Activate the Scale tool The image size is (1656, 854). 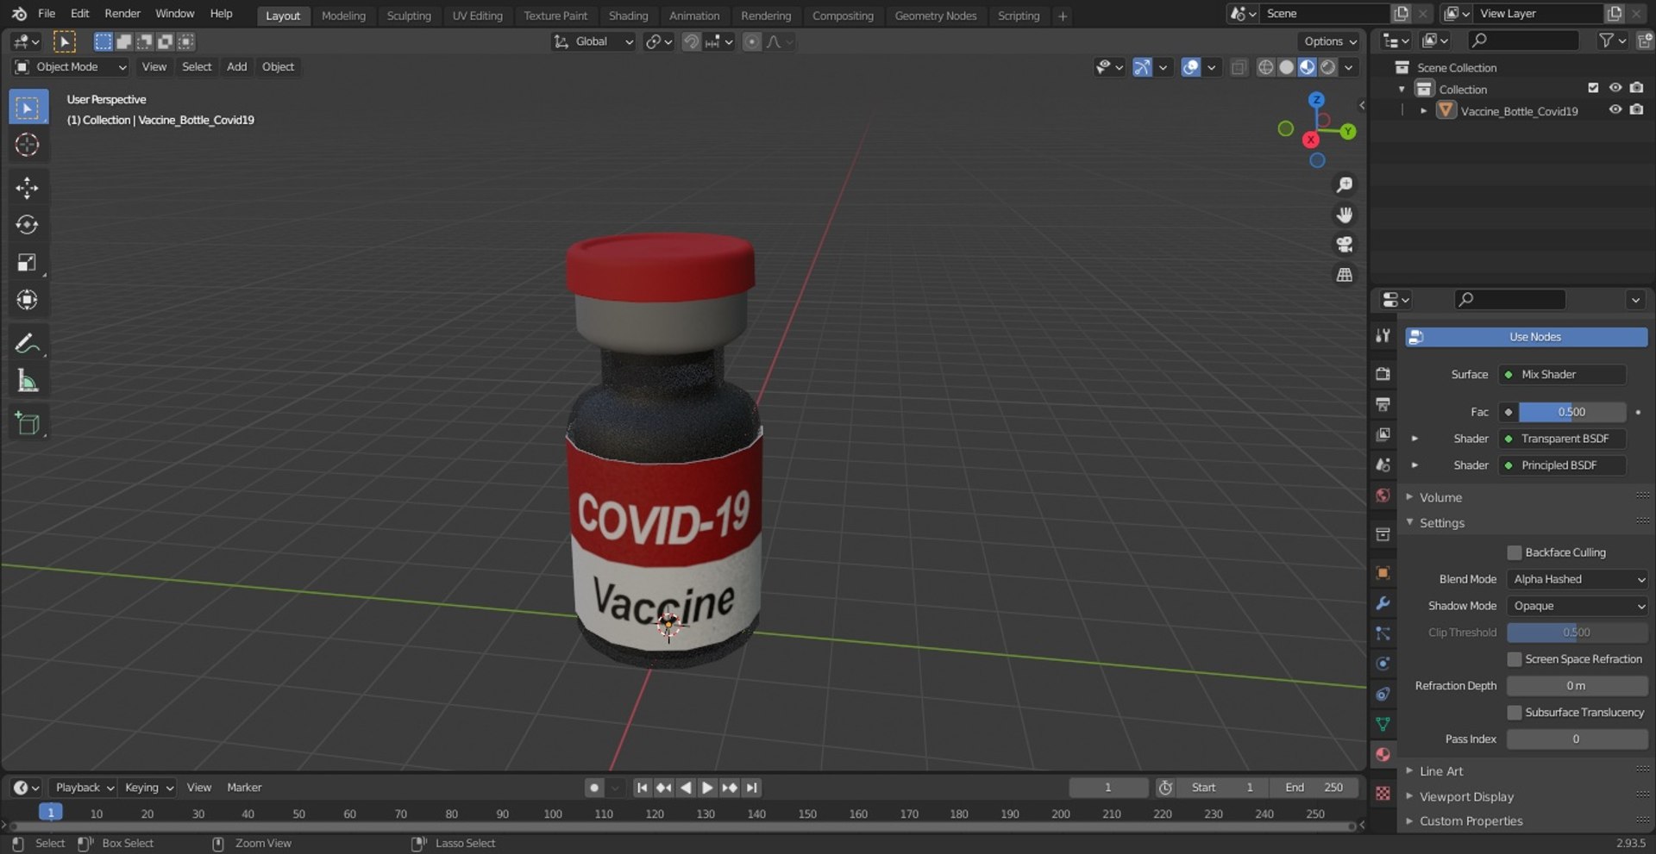click(x=28, y=263)
